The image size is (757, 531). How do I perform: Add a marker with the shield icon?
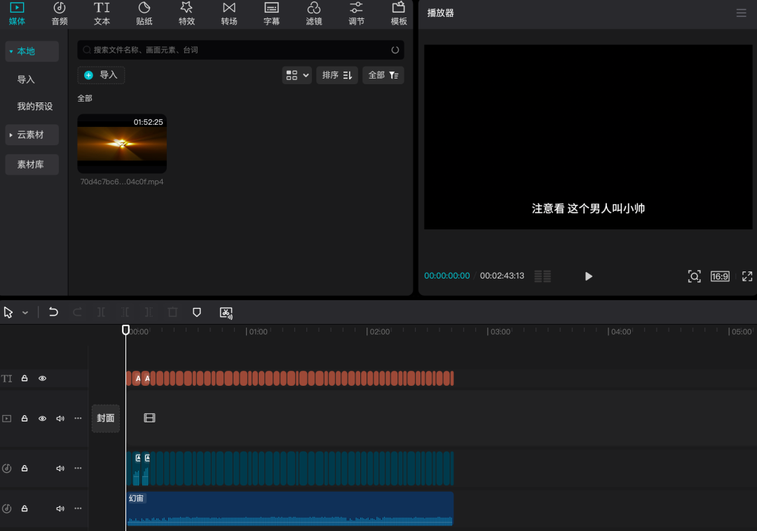[196, 312]
